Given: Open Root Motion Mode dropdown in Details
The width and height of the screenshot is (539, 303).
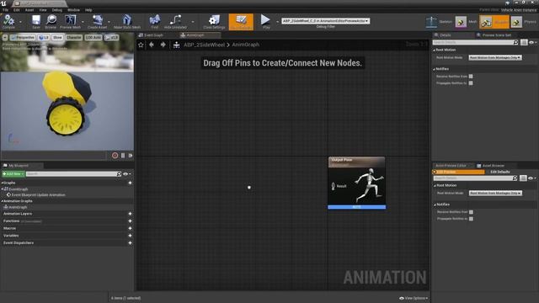Looking at the screenshot, I should [495, 58].
